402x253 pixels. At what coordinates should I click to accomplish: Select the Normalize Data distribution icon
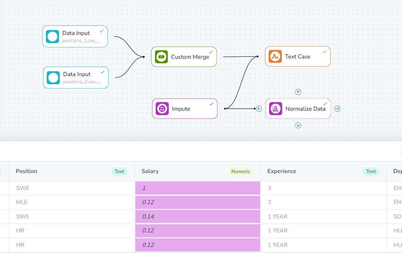pyautogui.click(x=276, y=108)
